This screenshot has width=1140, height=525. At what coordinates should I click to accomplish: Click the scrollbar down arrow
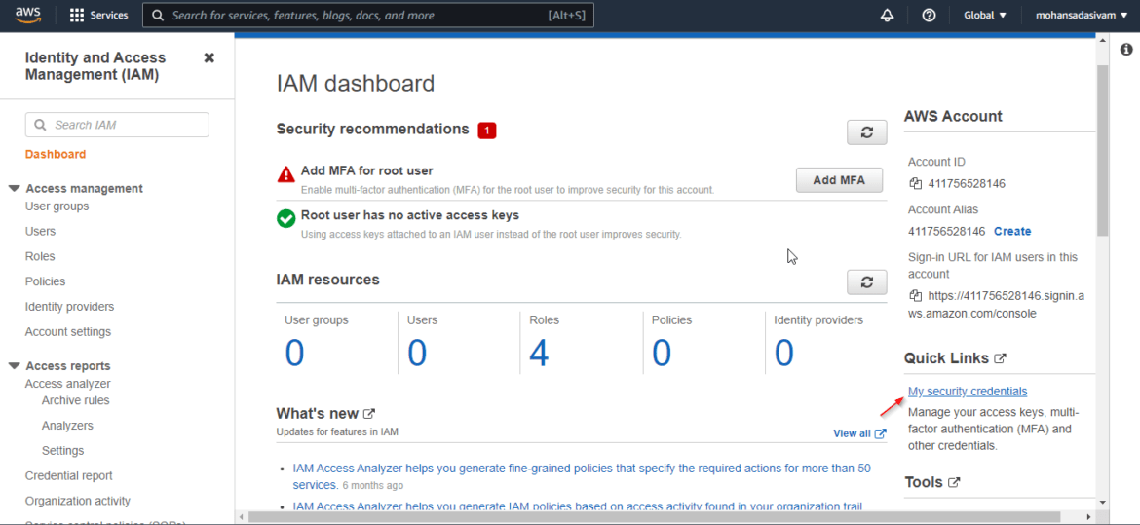(1102, 502)
